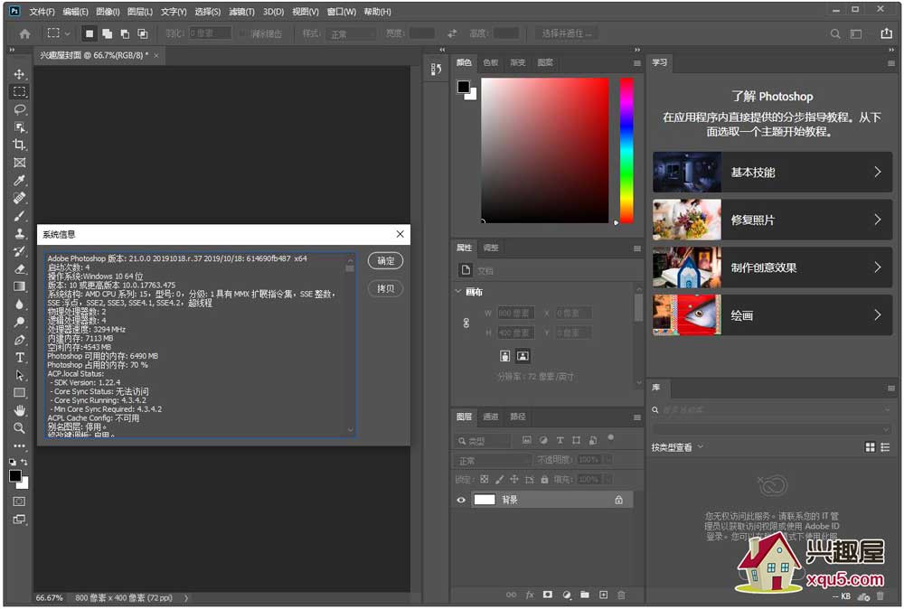
Task: Open the workspace switcher dropdown
Action: click(x=856, y=34)
